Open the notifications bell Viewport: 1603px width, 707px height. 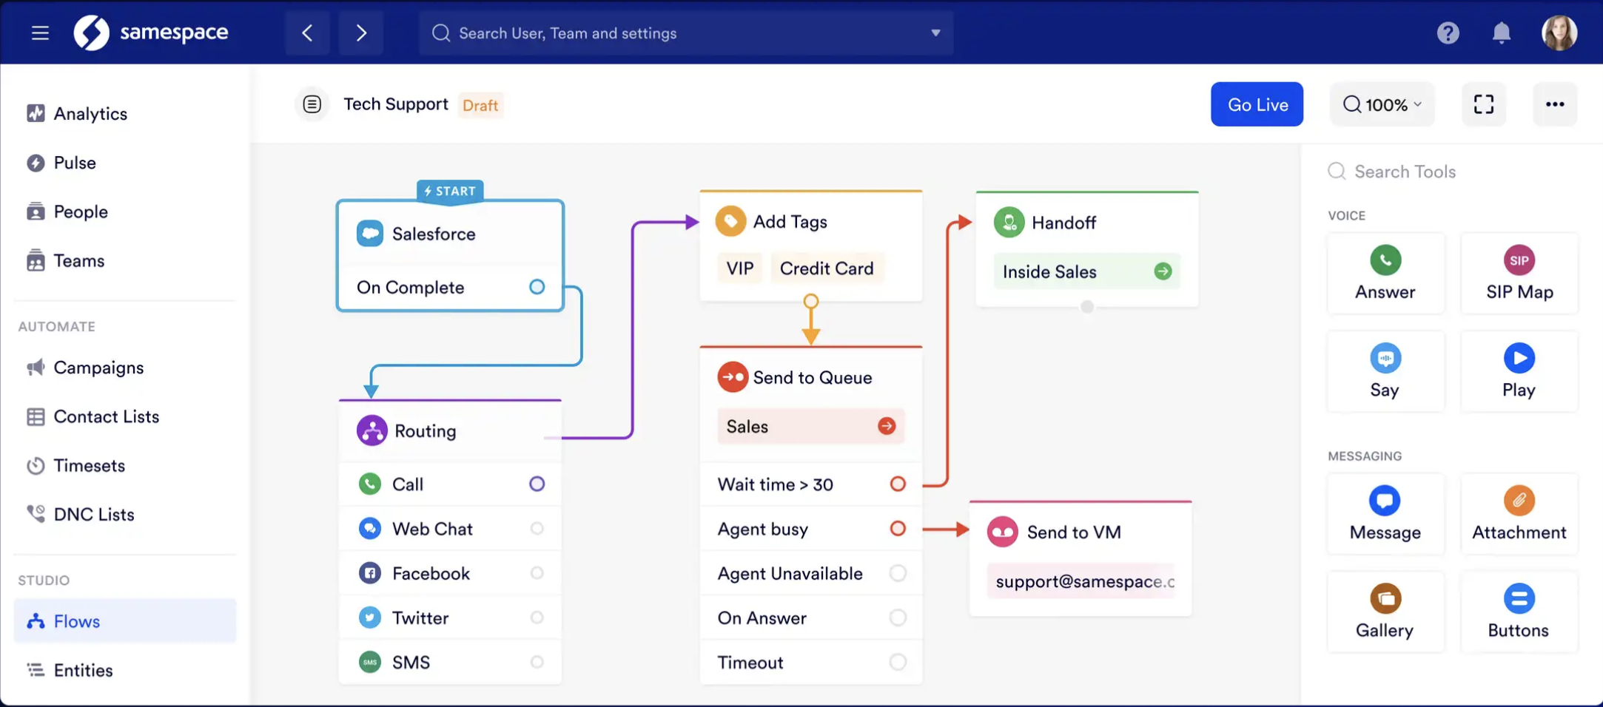[x=1502, y=33]
